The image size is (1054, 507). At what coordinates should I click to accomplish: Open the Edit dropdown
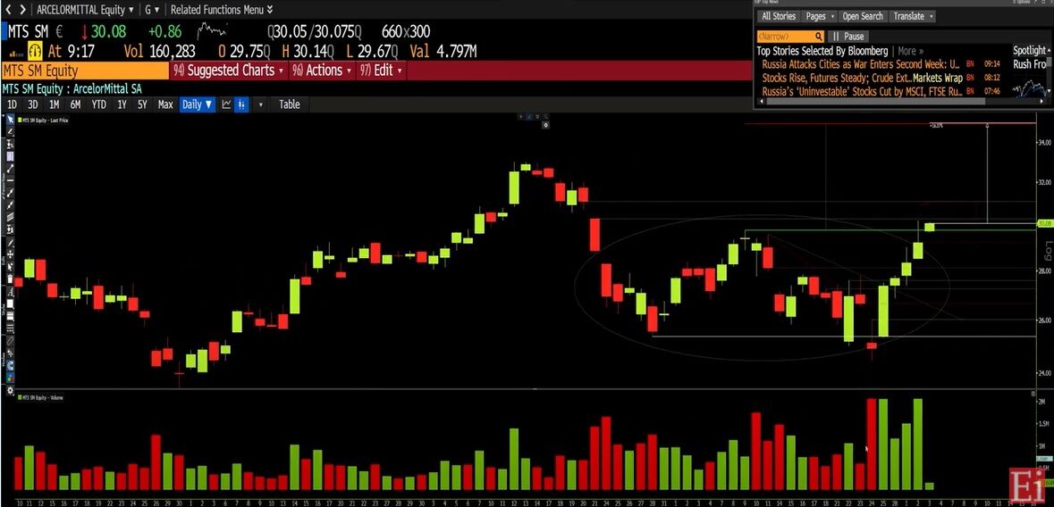(x=381, y=71)
